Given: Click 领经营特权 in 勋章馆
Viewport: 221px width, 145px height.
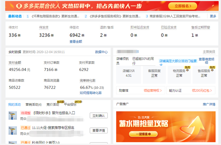Looking at the screenshot, I should tap(153, 91).
